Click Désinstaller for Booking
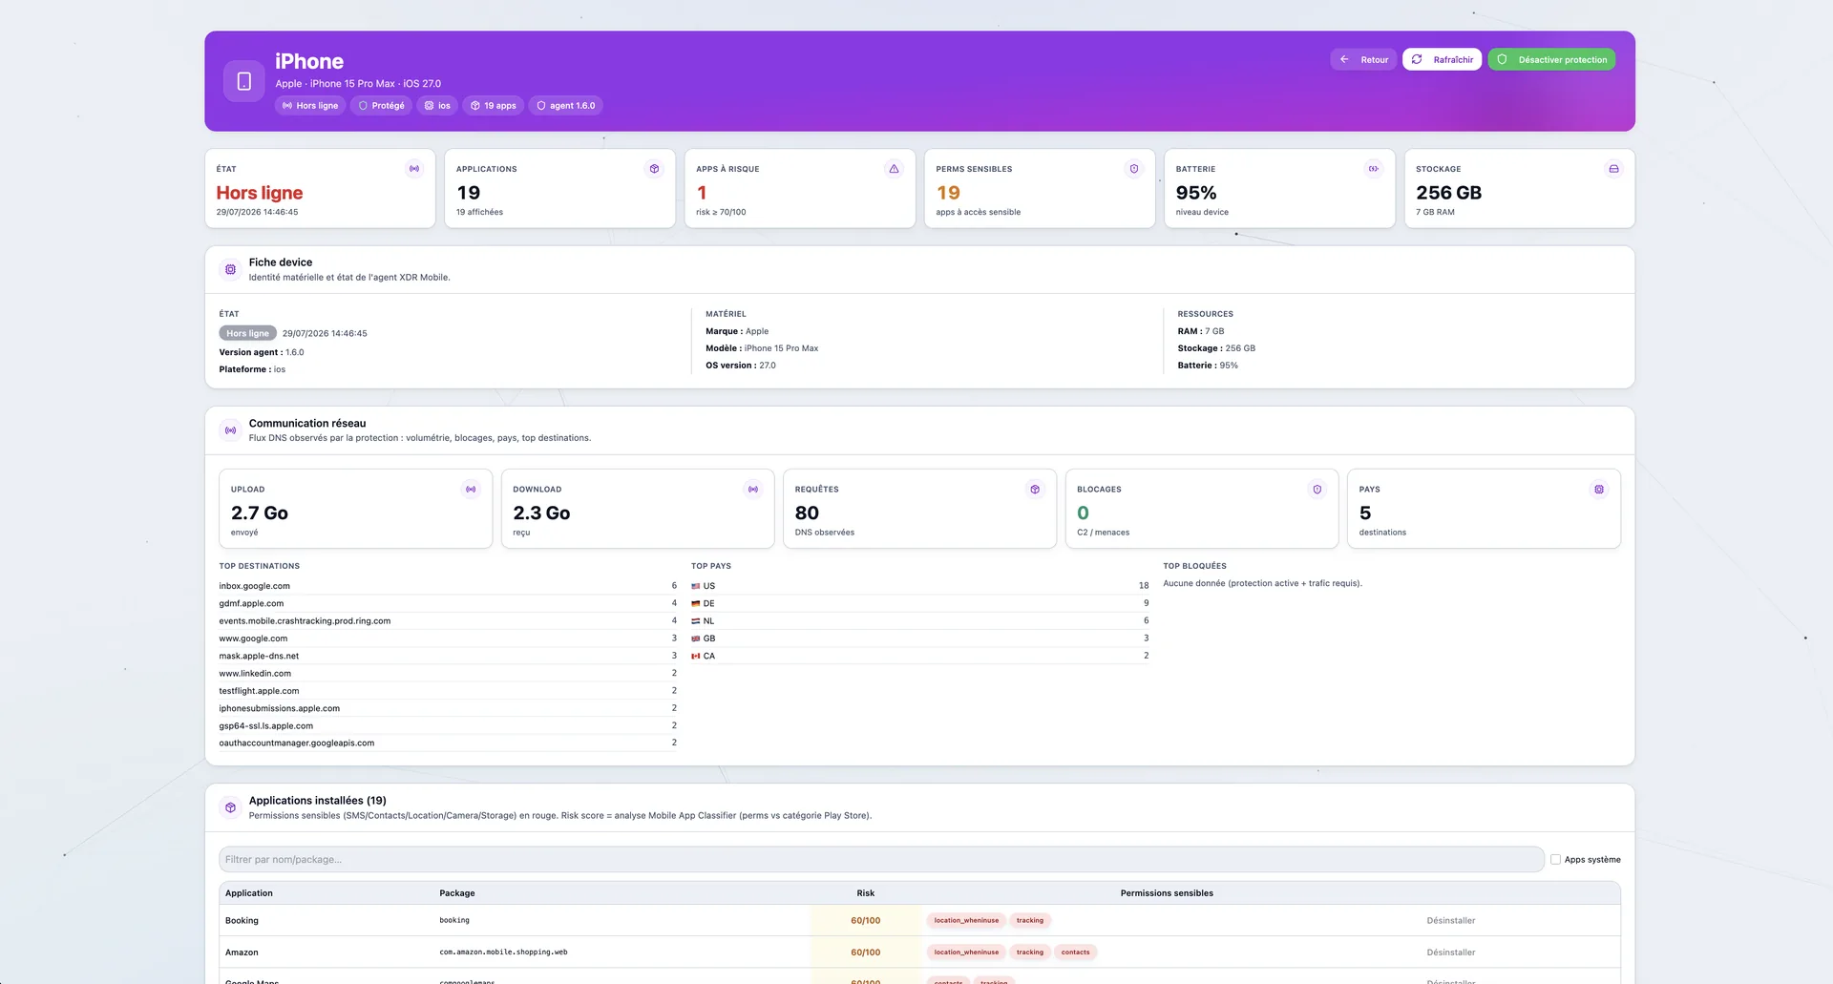1833x984 pixels. (1450, 921)
